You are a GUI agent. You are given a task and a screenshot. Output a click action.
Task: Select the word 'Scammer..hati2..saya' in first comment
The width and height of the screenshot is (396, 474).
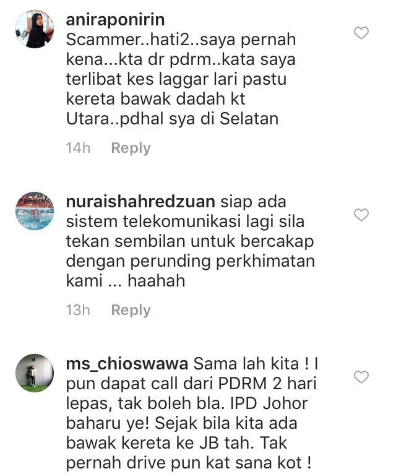(x=150, y=40)
